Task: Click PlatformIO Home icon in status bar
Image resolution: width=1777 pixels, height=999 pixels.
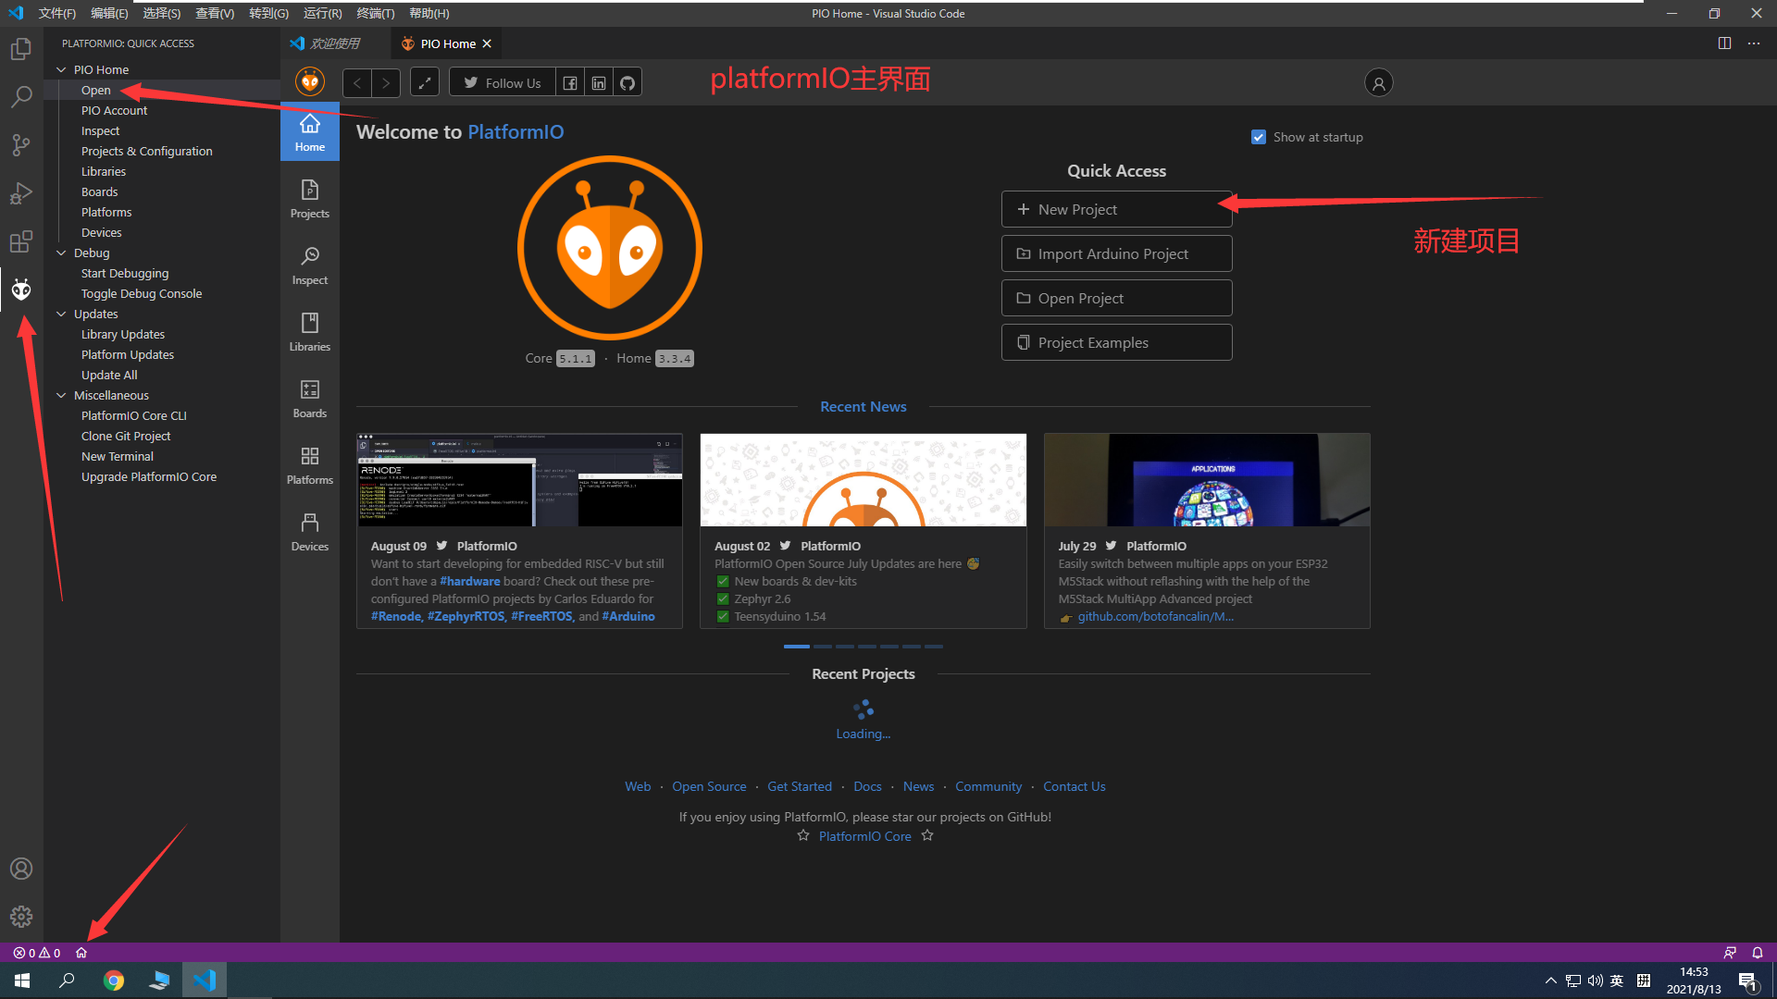Action: coord(81,953)
